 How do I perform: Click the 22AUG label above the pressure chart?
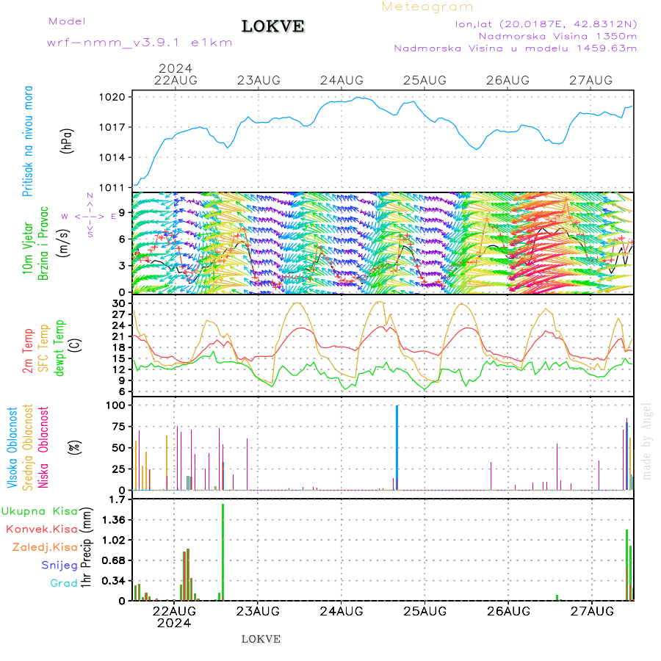coord(176,80)
